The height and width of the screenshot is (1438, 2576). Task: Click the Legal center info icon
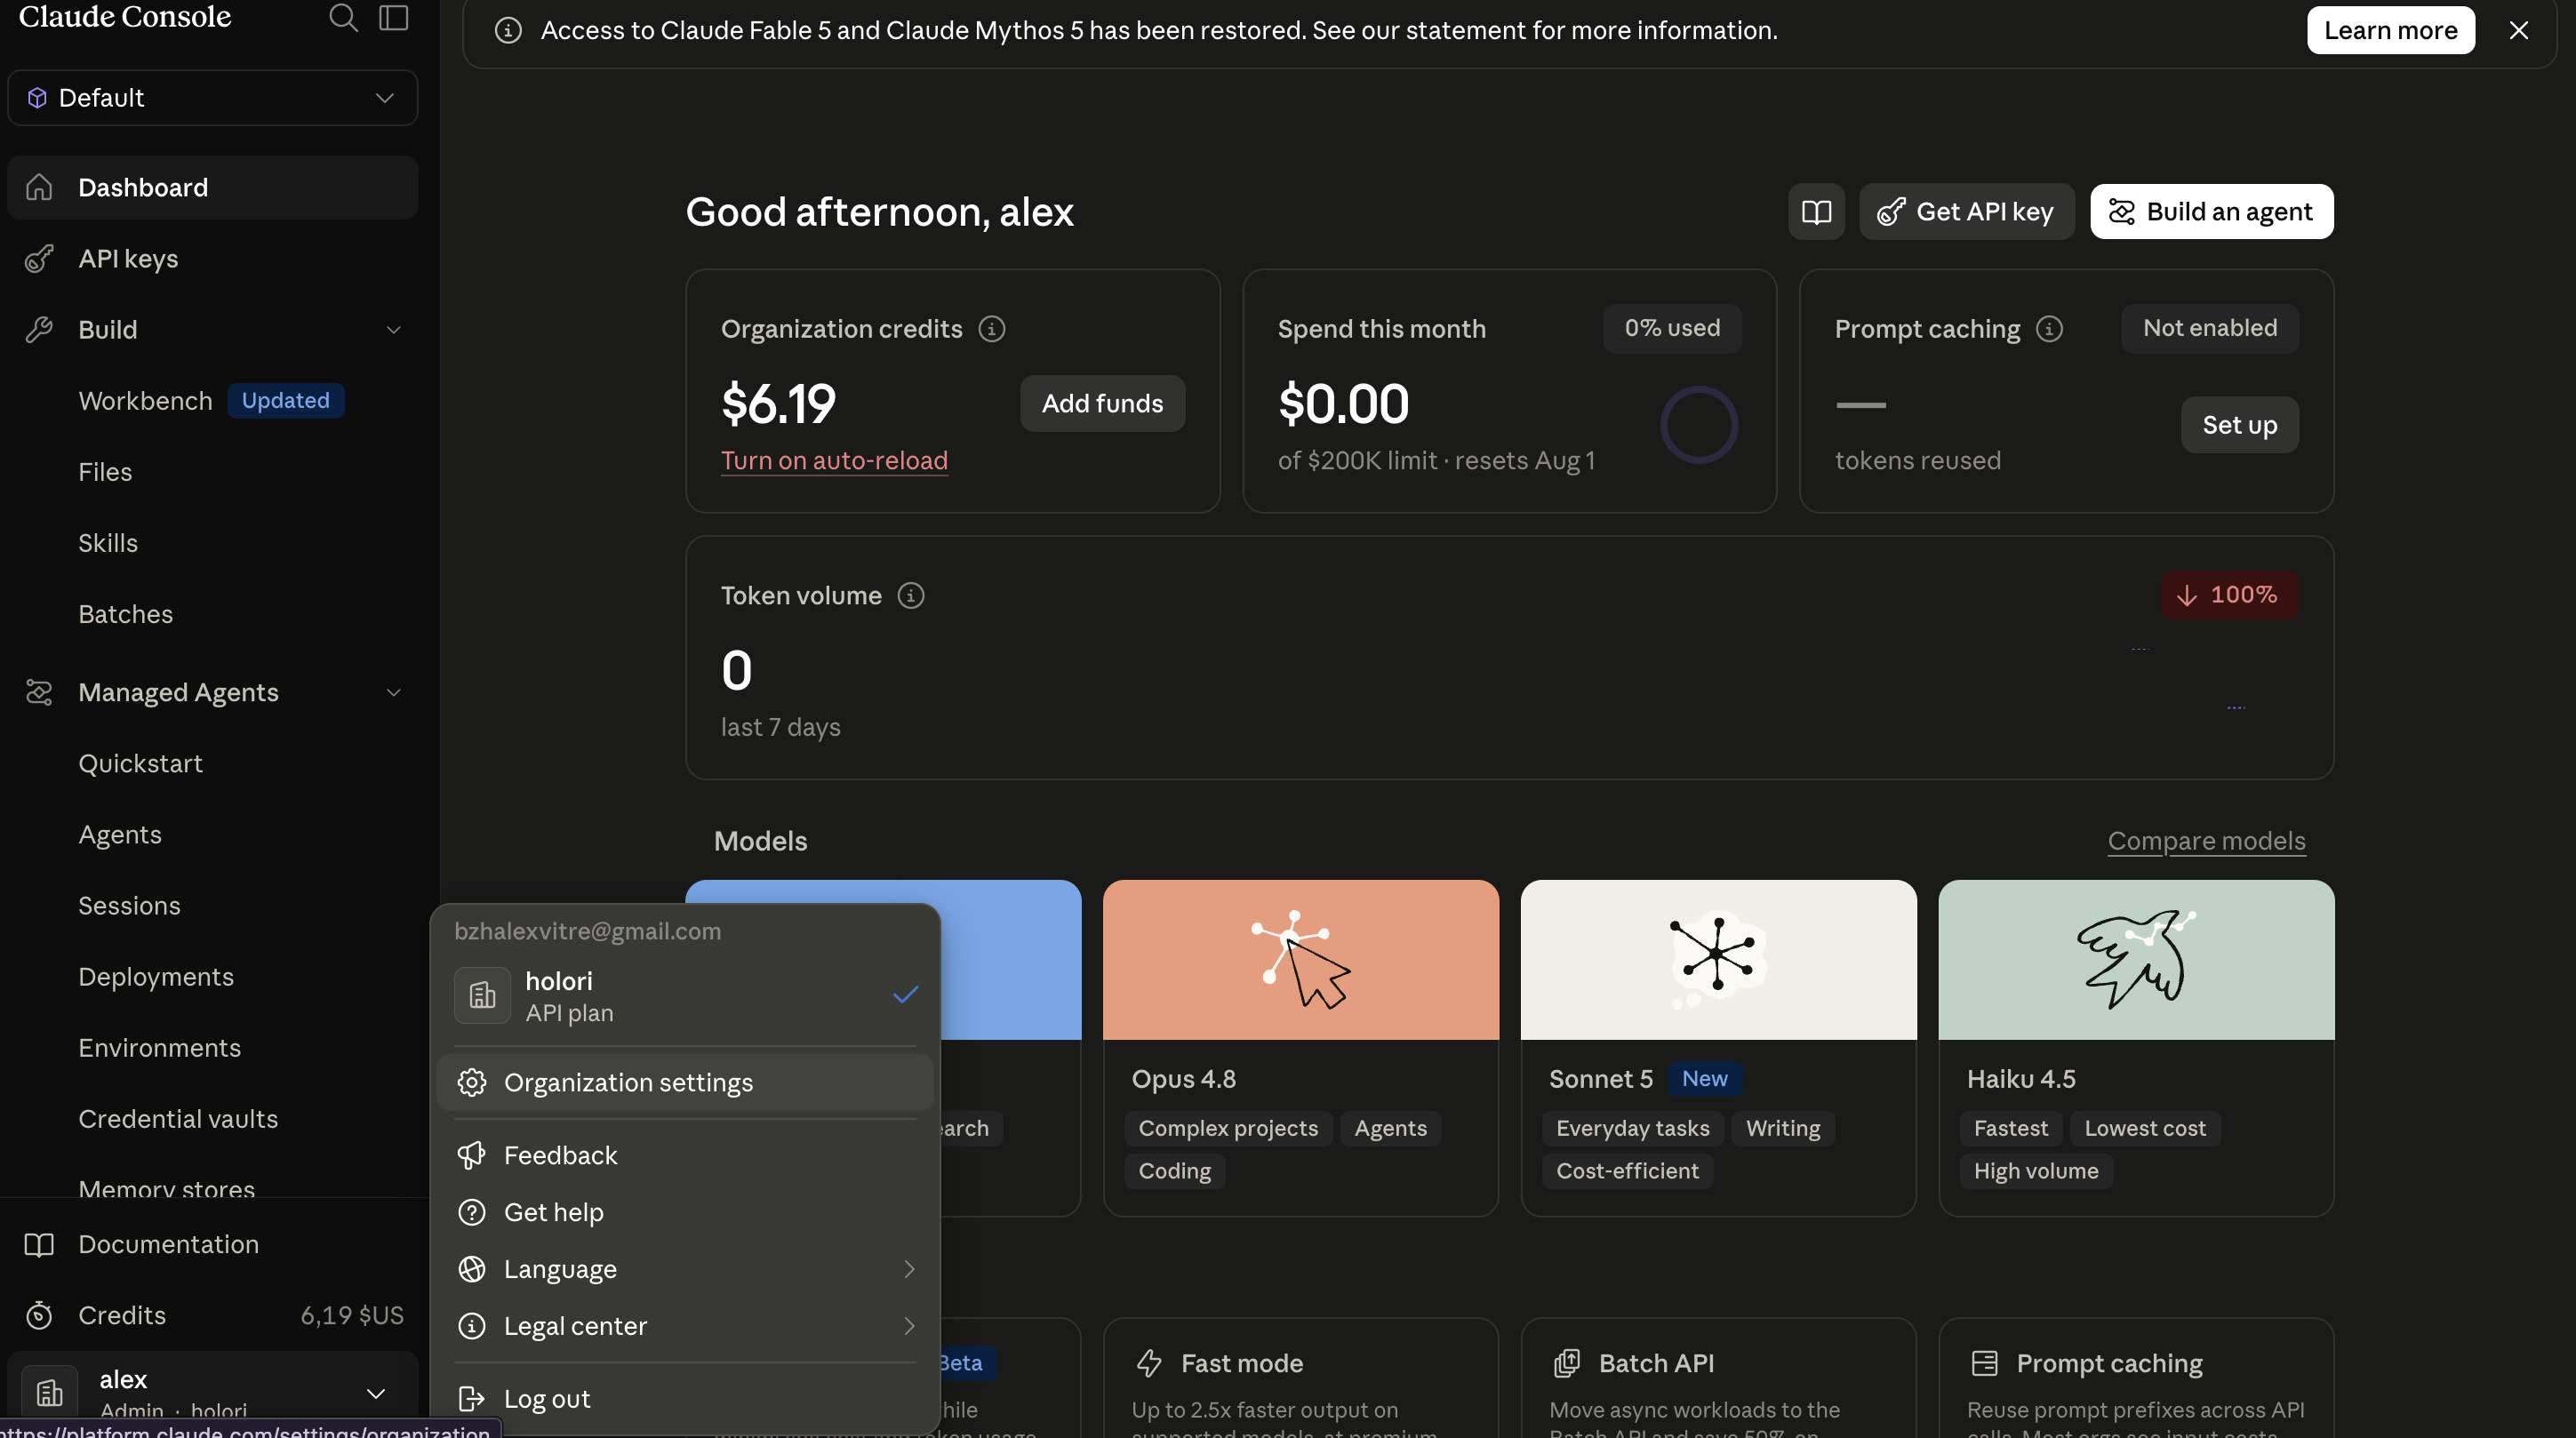[471, 1326]
